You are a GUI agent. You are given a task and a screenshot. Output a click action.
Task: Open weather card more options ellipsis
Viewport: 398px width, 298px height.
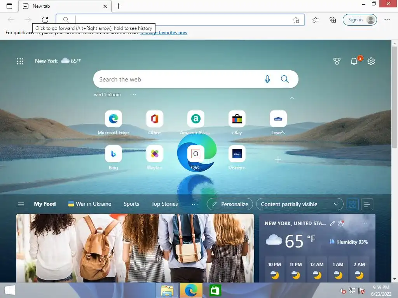click(365, 223)
